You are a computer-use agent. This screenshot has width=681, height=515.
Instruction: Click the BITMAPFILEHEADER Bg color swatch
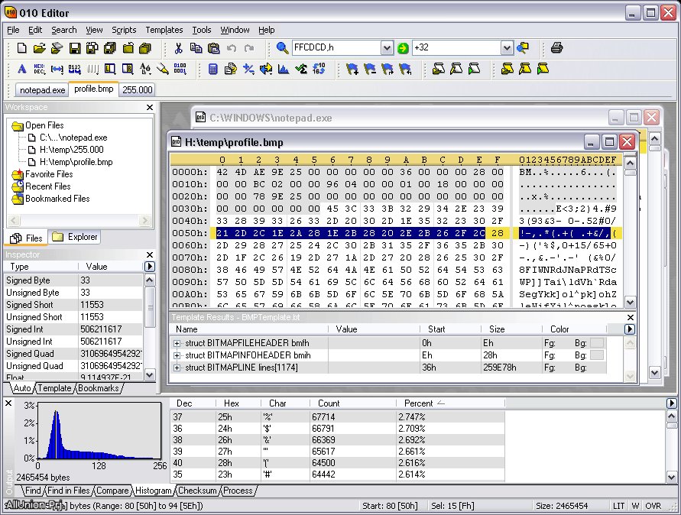597,343
